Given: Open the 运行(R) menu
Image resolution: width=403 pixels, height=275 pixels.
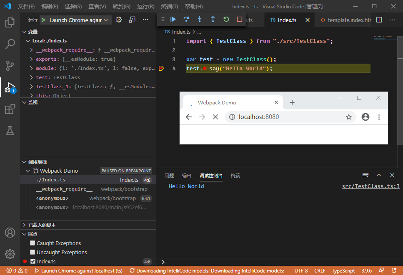Looking at the screenshot, I should (x=146, y=6).
